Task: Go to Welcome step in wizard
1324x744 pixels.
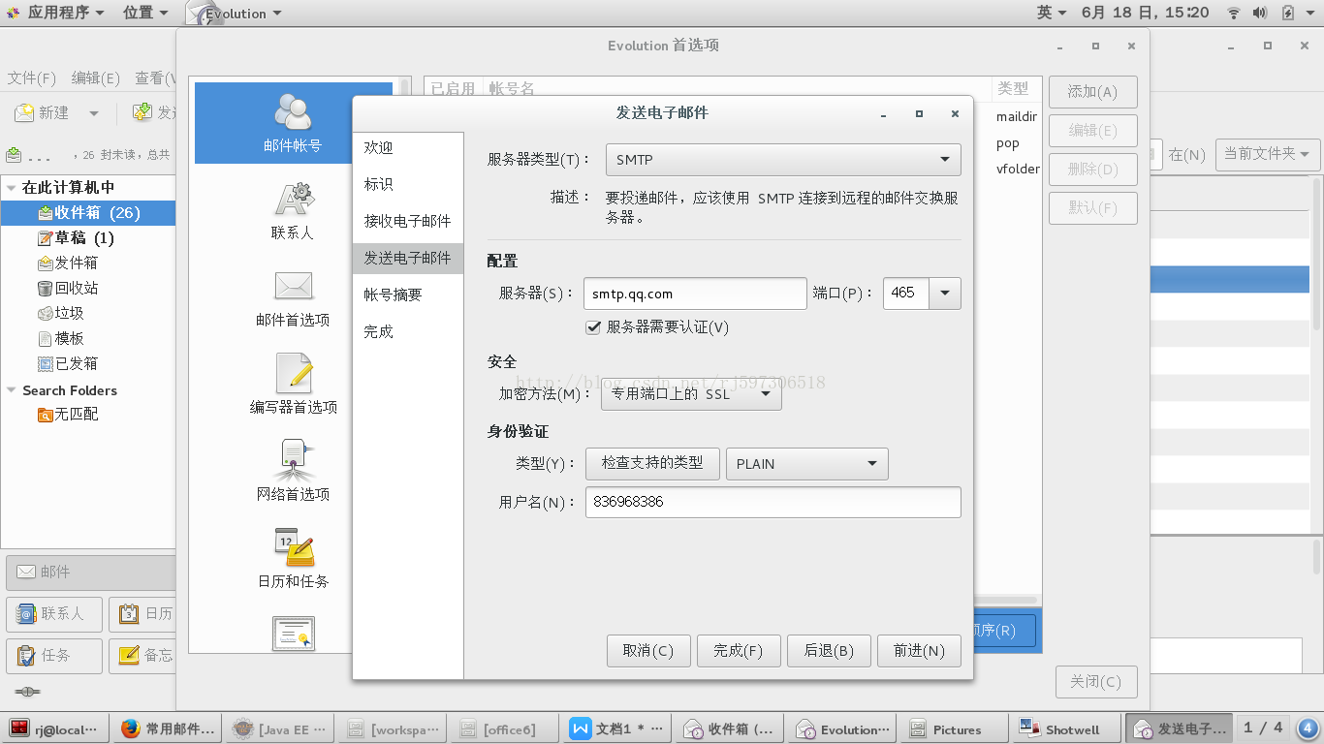Action: coord(408,147)
